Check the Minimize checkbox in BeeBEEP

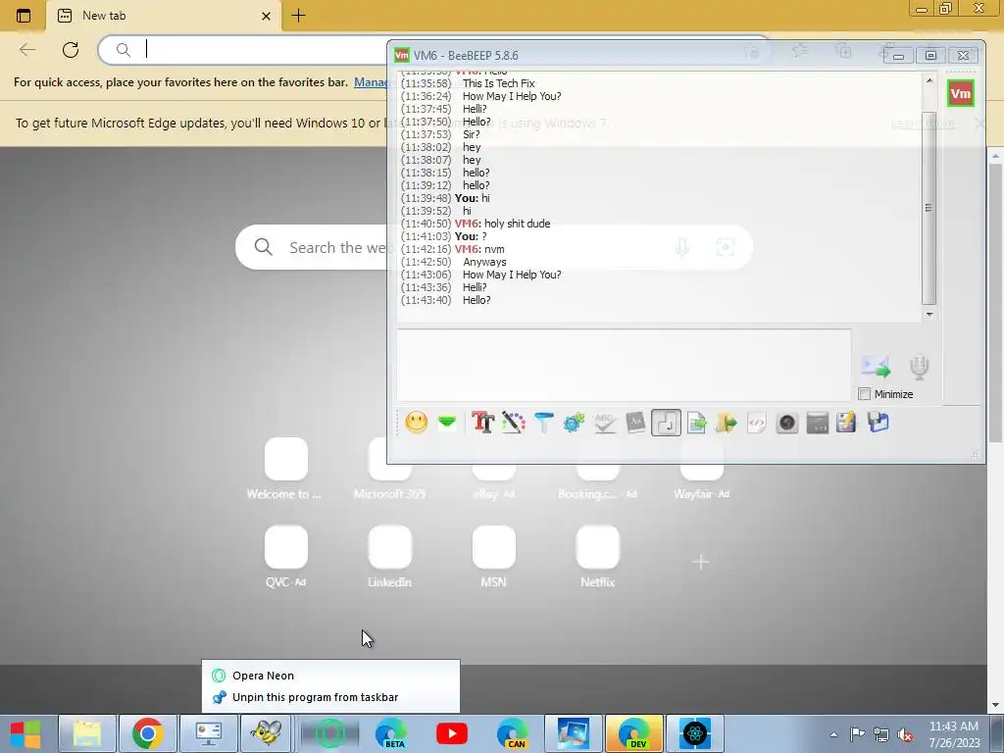click(x=865, y=394)
